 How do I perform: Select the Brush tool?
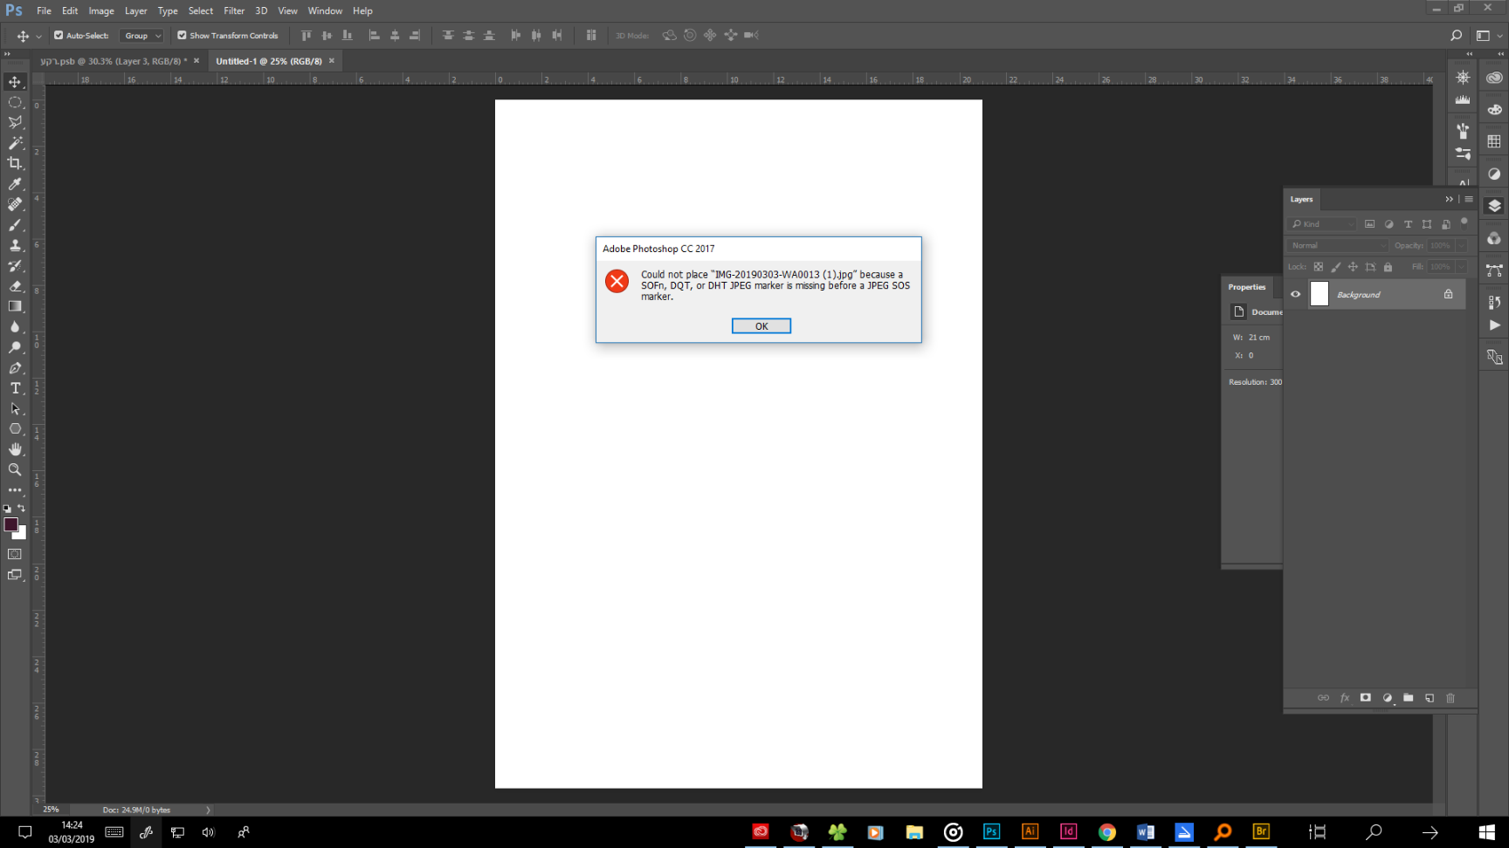15,225
